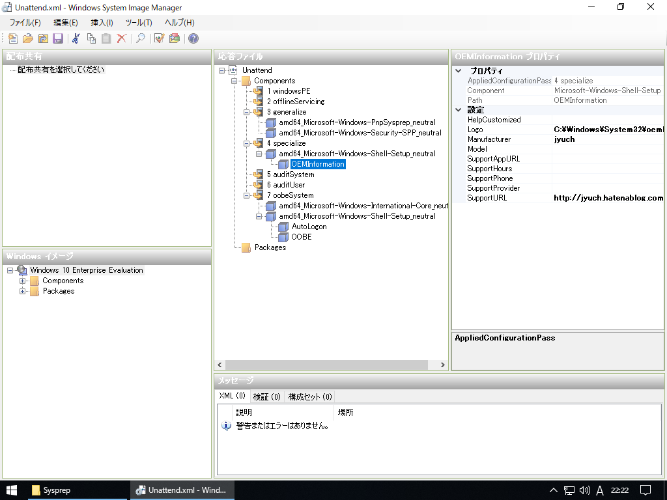667x500 pixels.
Task: Switch to XML (0) messages tab
Action: (233, 396)
